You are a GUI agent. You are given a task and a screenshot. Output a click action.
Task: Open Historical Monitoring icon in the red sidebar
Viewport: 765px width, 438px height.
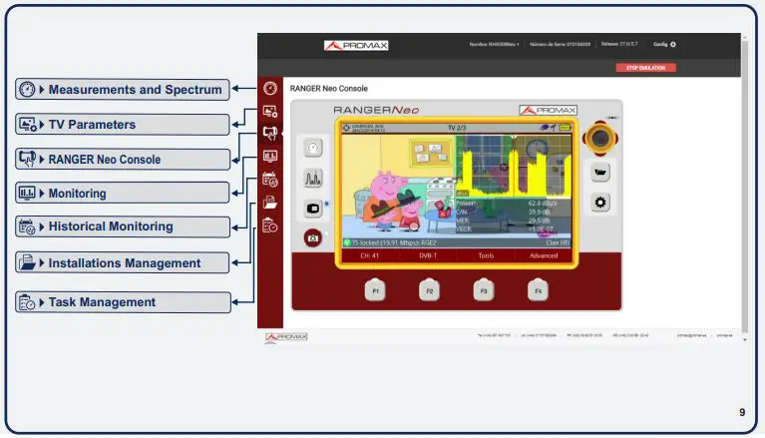pyautogui.click(x=270, y=180)
